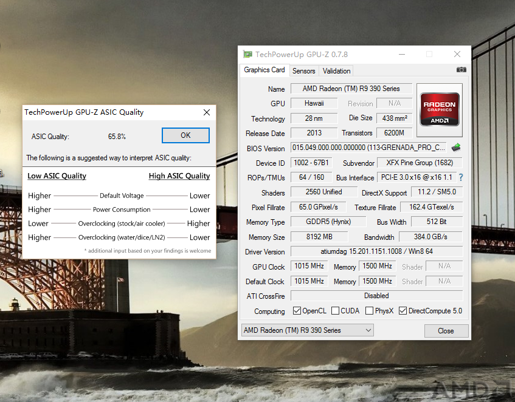This screenshot has height=402, width=515.
Task: Click the Bus Interface value PCI-E 3.0 x16
Action: [x=416, y=177]
